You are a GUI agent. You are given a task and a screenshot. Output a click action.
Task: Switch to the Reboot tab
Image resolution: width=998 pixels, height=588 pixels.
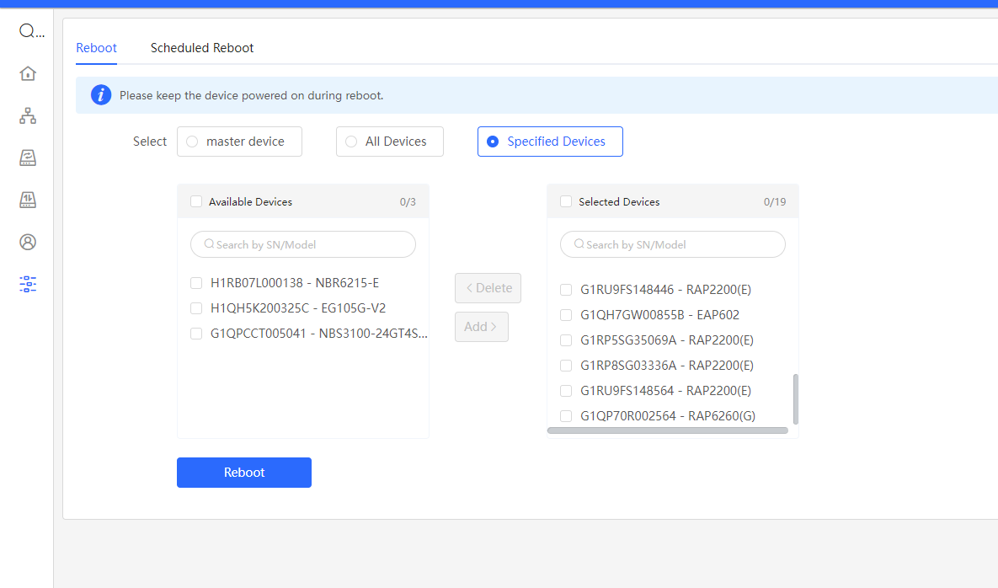click(x=96, y=48)
